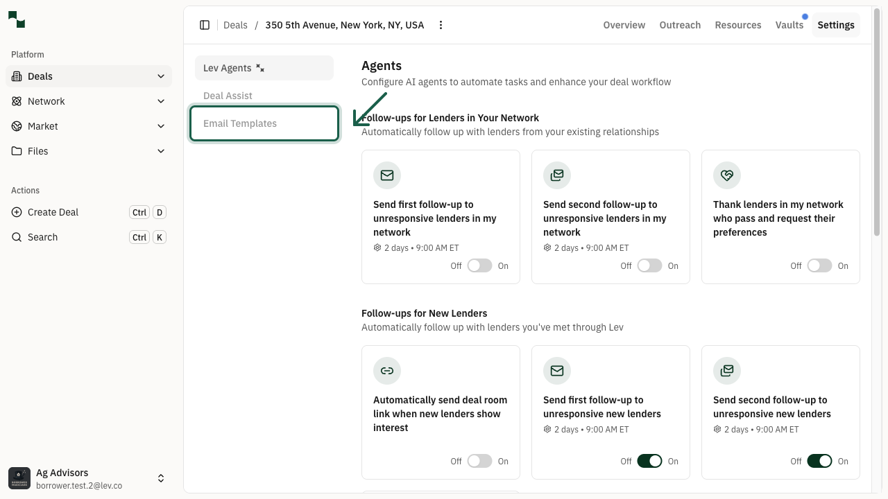
Task: Expand the Market section in sidebar
Action: (x=161, y=126)
